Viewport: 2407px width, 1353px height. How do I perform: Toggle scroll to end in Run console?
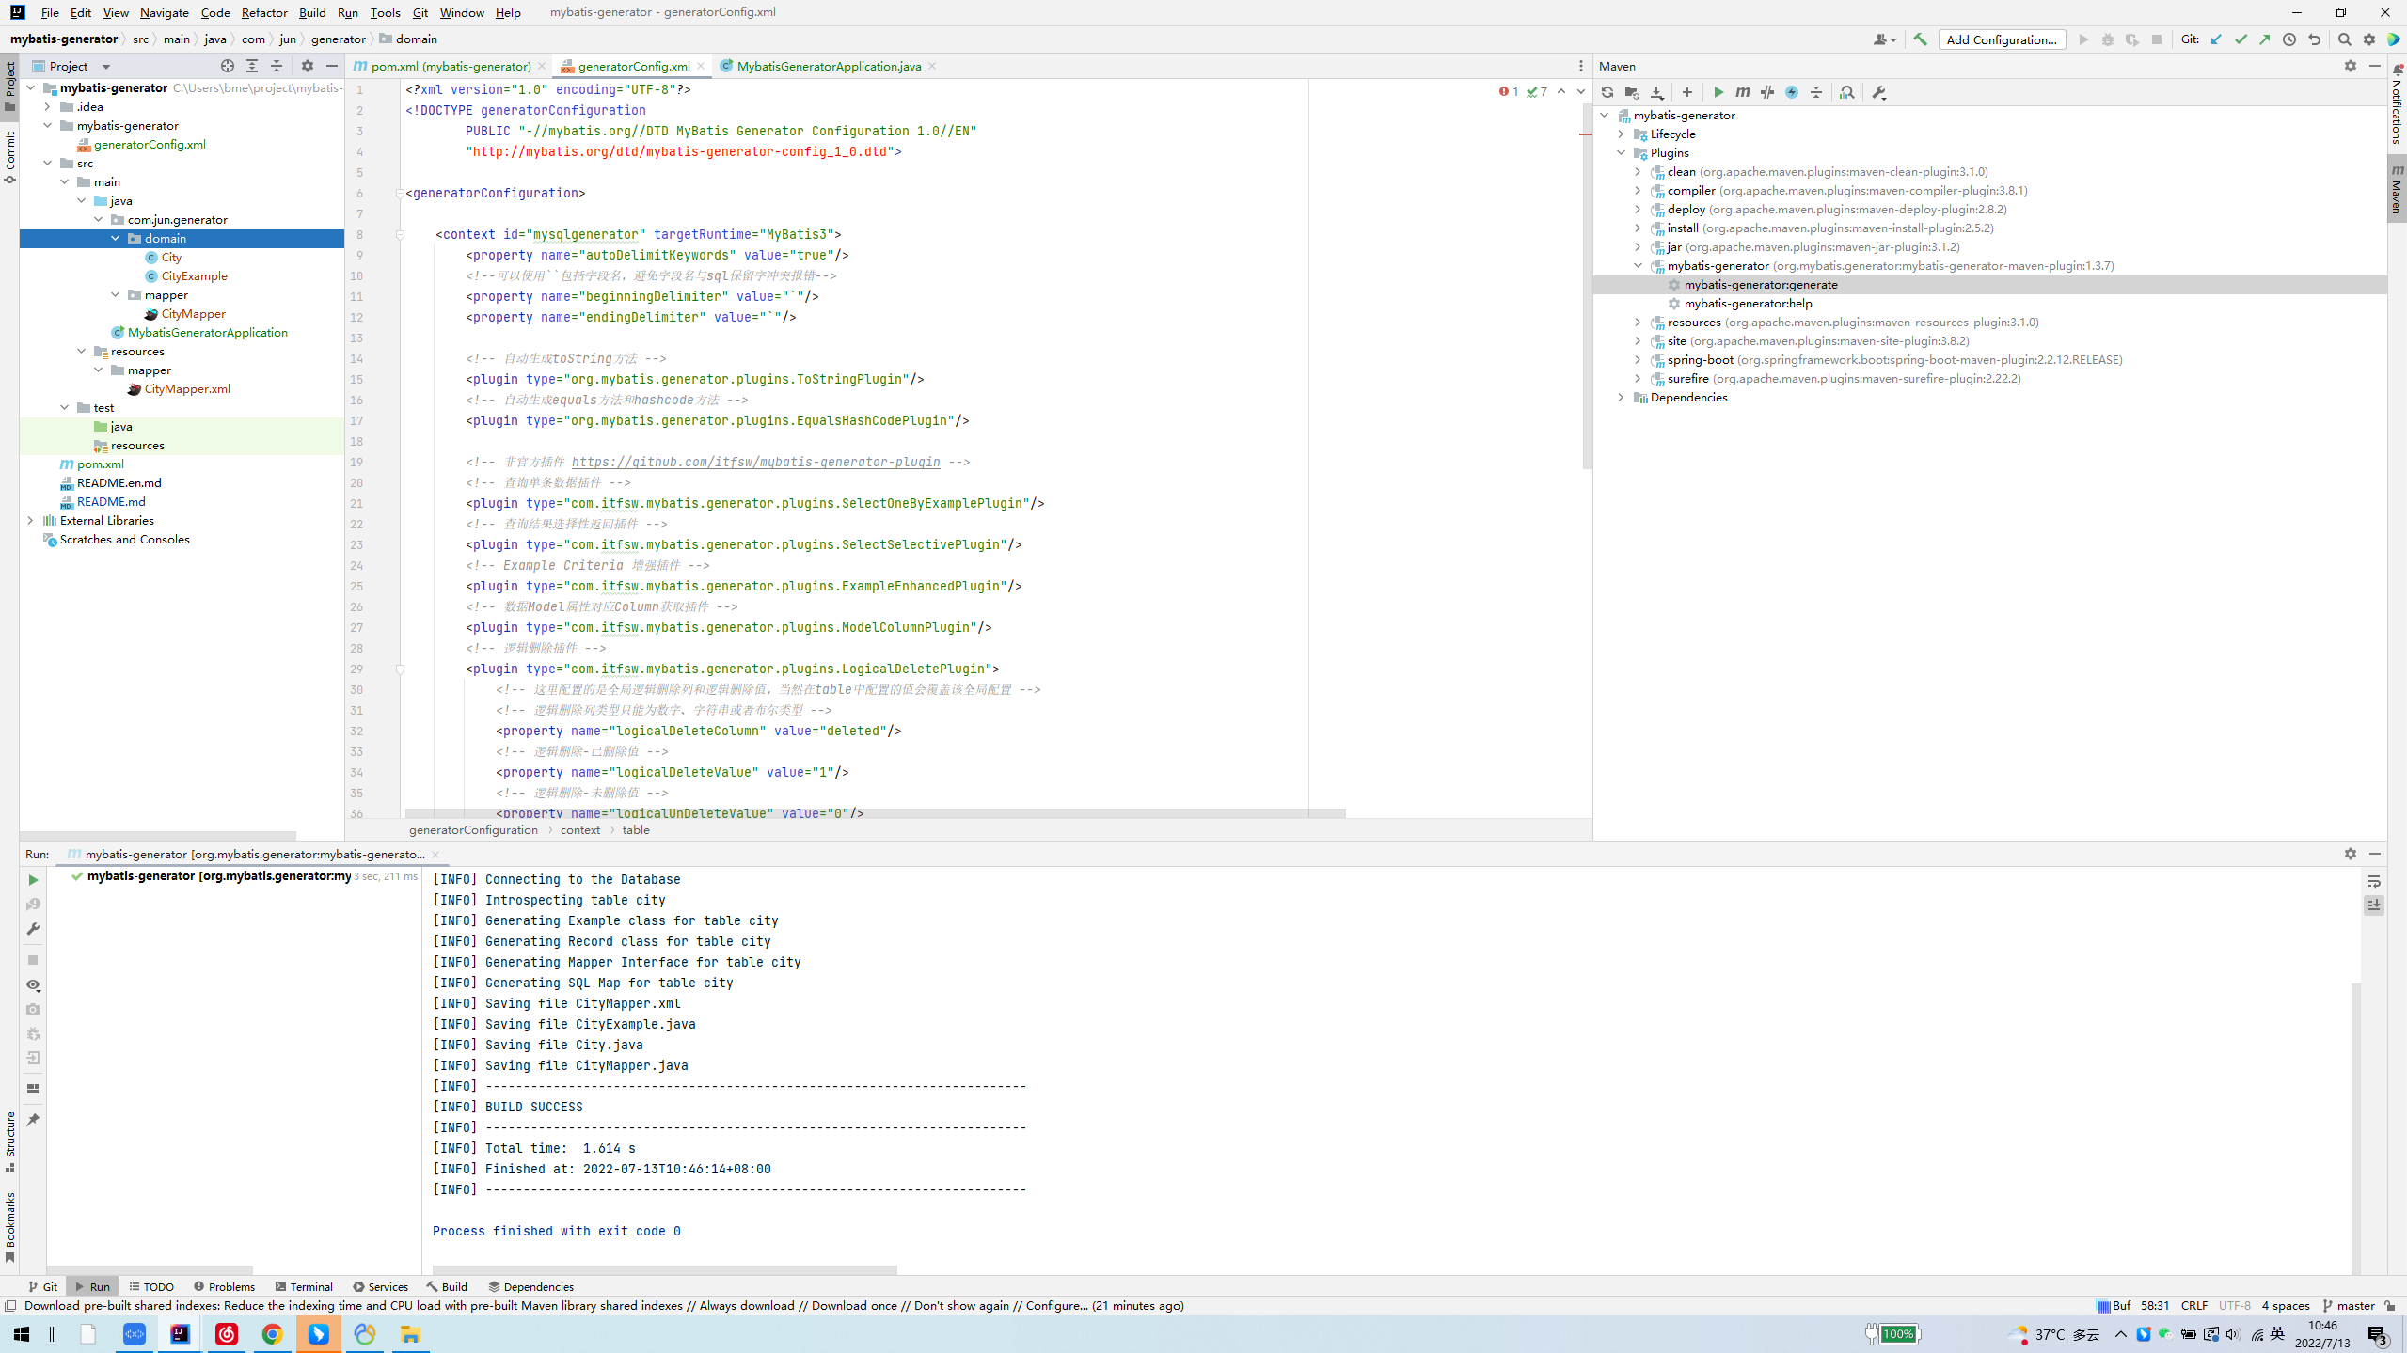coord(2374,905)
